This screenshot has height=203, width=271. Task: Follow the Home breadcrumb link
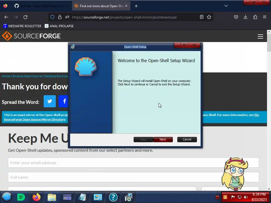point(6,76)
